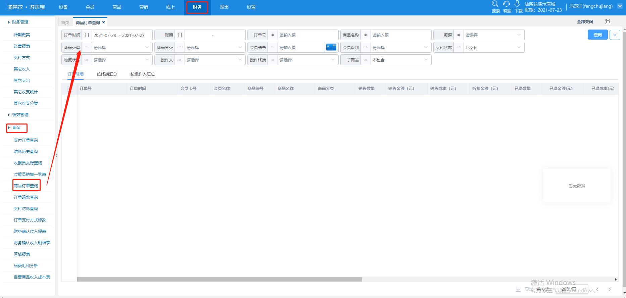Expand the 绩效管理 sidebar group
The width and height of the screenshot is (626, 298).
tap(20, 114)
